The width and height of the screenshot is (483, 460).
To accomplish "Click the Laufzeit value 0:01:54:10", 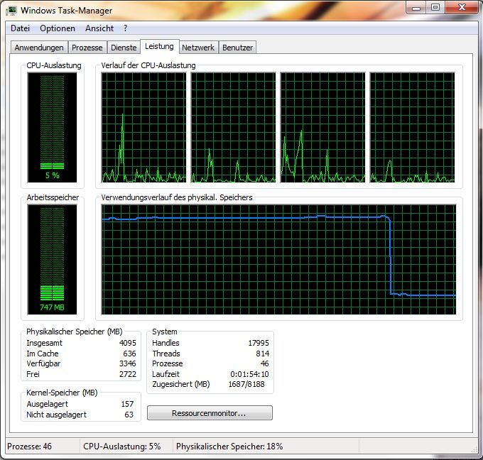I will pyautogui.click(x=249, y=374).
